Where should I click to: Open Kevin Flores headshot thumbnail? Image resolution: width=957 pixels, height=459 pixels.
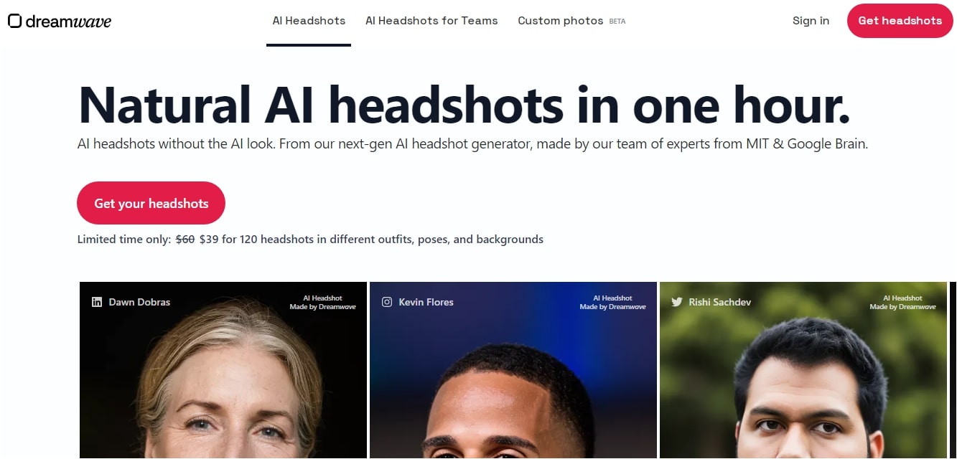point(513,370)
